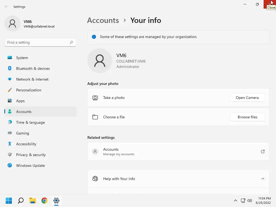Click the Find a setting search box

[x=38, y=42]
